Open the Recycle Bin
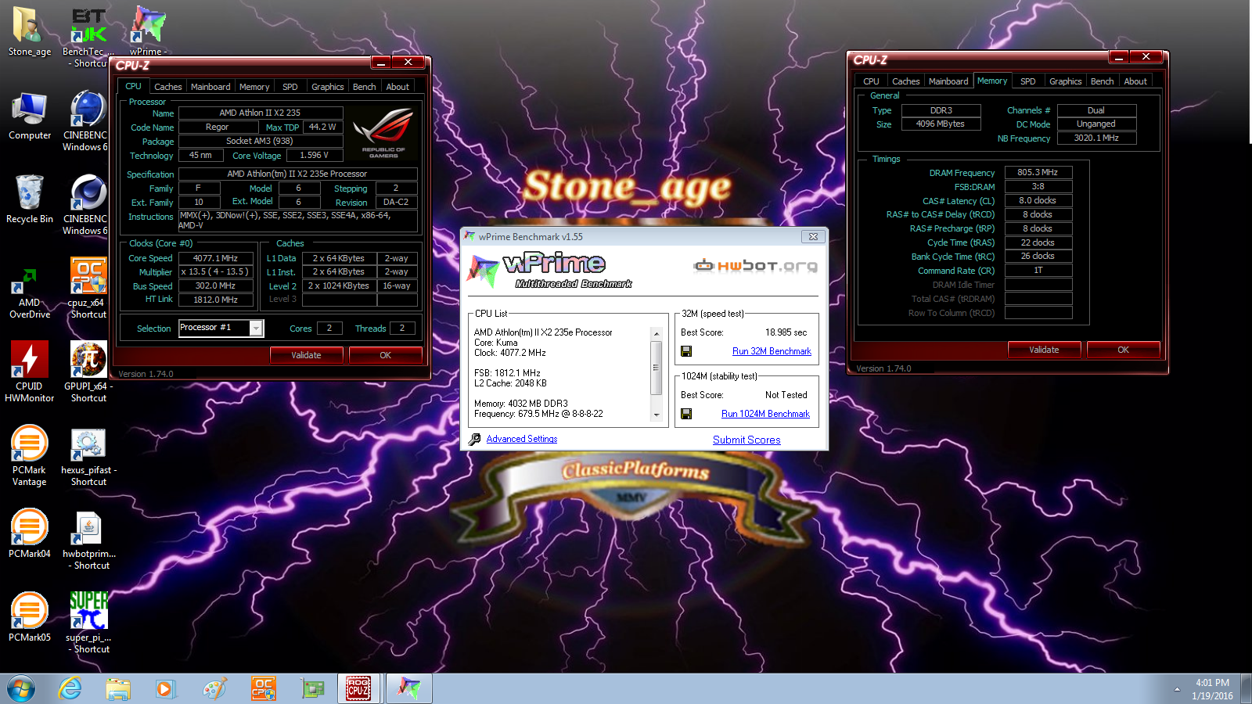The image size is (1252, 704). (x=30, y=199)
